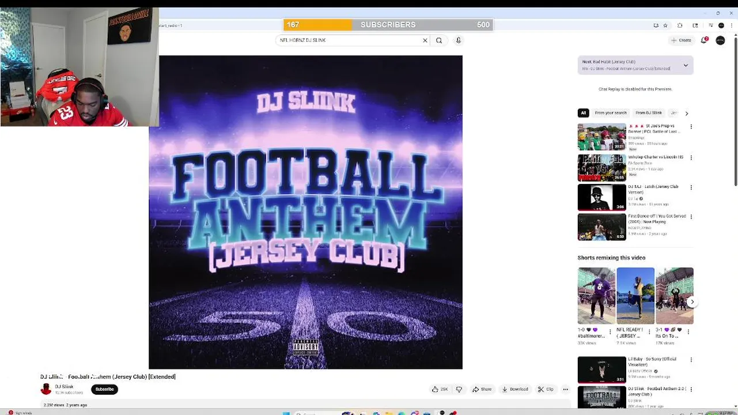
Task: Click the Shorts remixing this video heading
Action: point(611,258)
